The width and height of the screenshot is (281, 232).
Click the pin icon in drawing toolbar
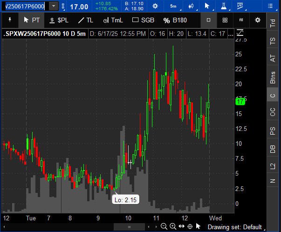10,20
